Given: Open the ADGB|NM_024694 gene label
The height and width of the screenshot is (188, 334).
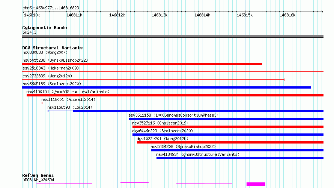Looking at the screenshot, I should point(38,180).
